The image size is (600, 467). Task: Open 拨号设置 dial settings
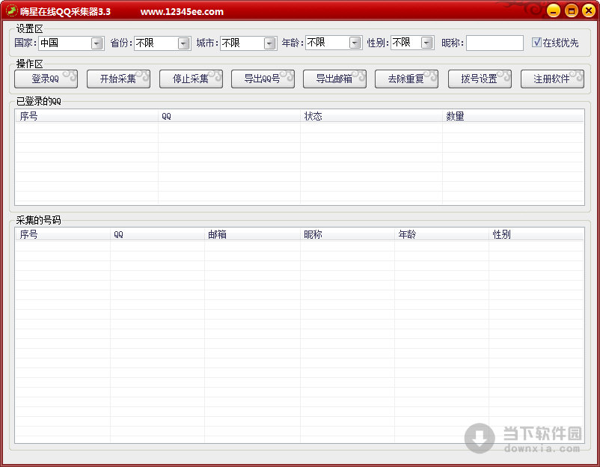pos(480,79)
